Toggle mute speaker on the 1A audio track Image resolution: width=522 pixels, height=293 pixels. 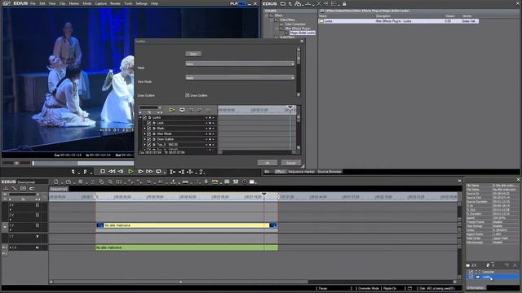[x=38, y=247]
